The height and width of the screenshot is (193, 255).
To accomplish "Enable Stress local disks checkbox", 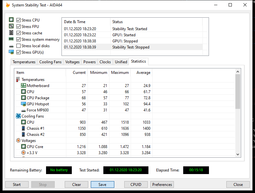I will tap(19, 46).
